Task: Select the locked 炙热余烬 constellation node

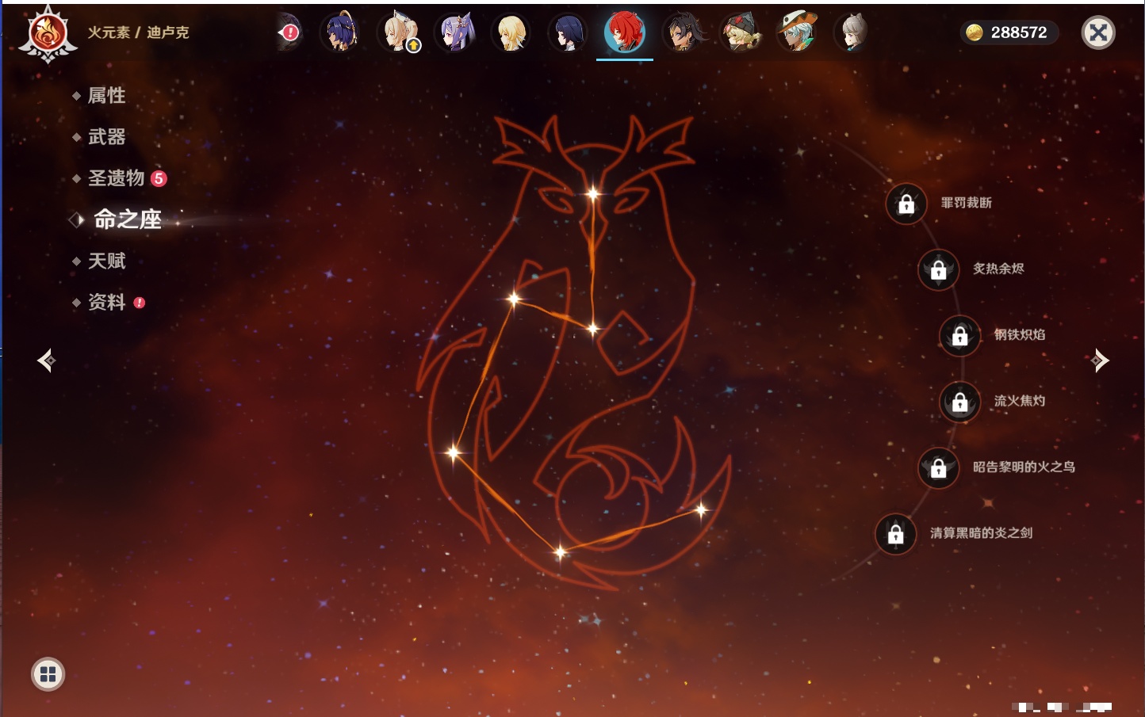Action: [x=939, y=269]
